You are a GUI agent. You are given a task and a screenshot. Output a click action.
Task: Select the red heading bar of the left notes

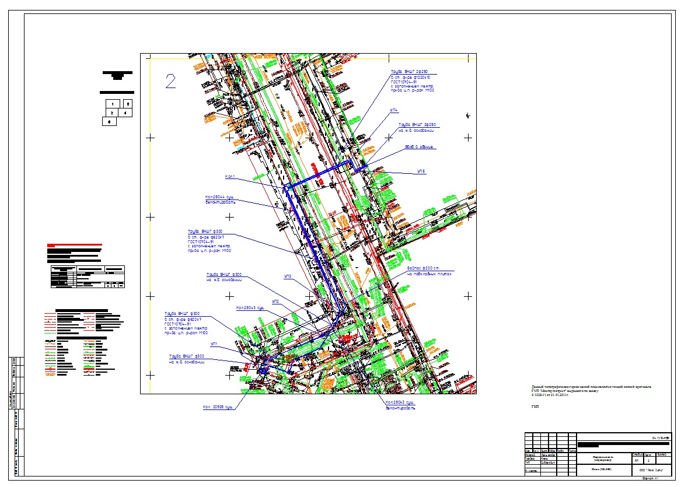75,245
